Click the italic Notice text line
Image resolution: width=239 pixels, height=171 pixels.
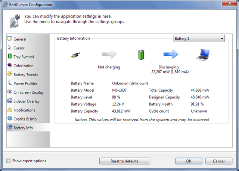click(142, 119)
